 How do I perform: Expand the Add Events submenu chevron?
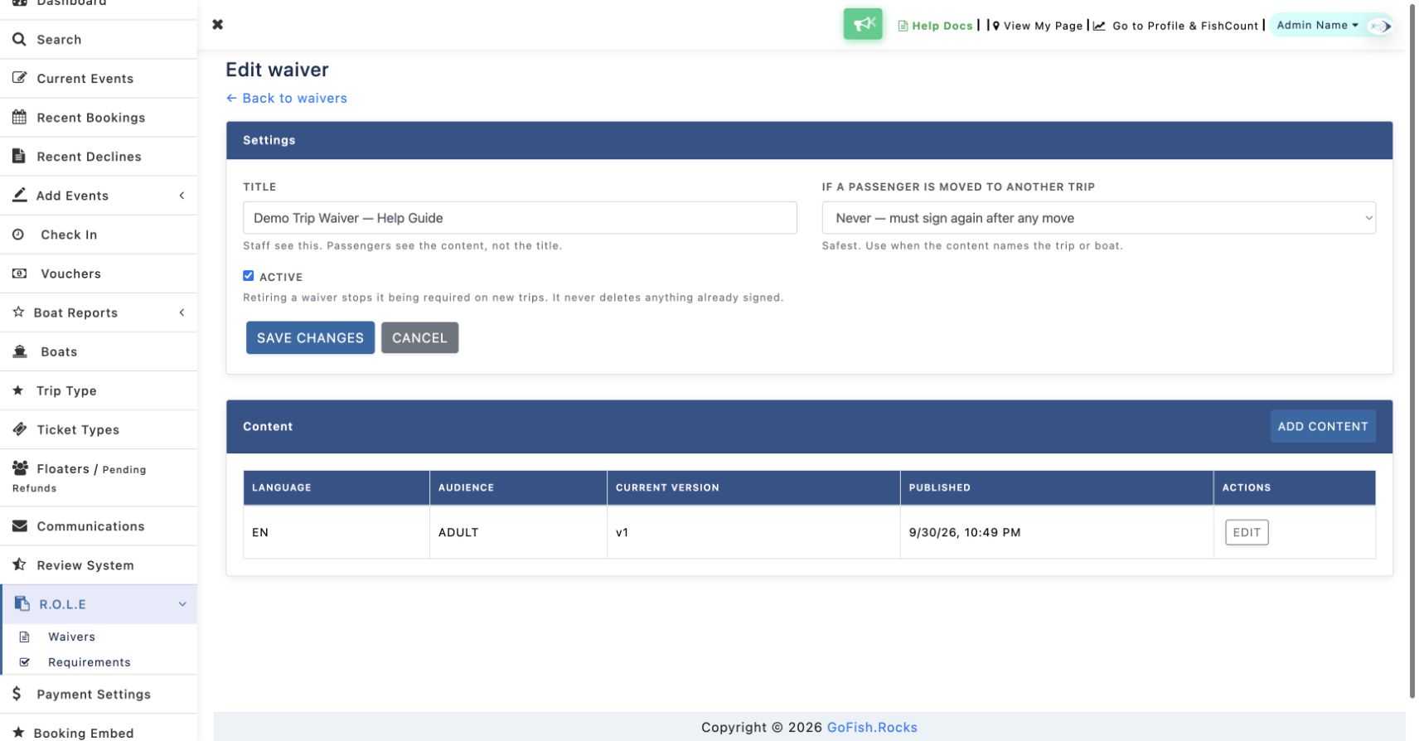click(x=182, y=196)
